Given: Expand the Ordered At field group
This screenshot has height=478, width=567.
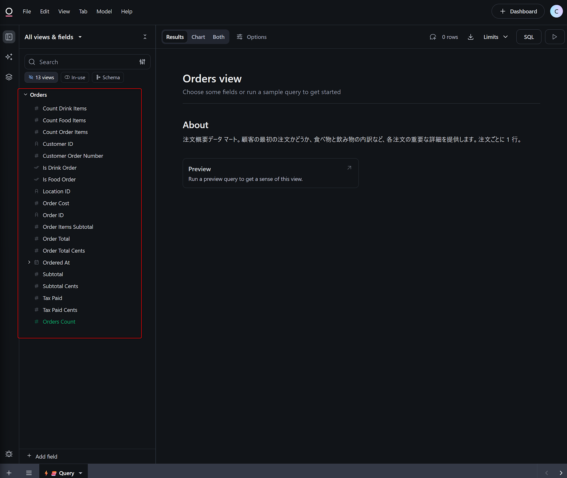Looking at the screenshot, I should click(x=29, y=262).
